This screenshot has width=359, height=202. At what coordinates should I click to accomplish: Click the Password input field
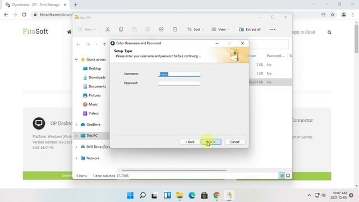click(x=179, y=84)
